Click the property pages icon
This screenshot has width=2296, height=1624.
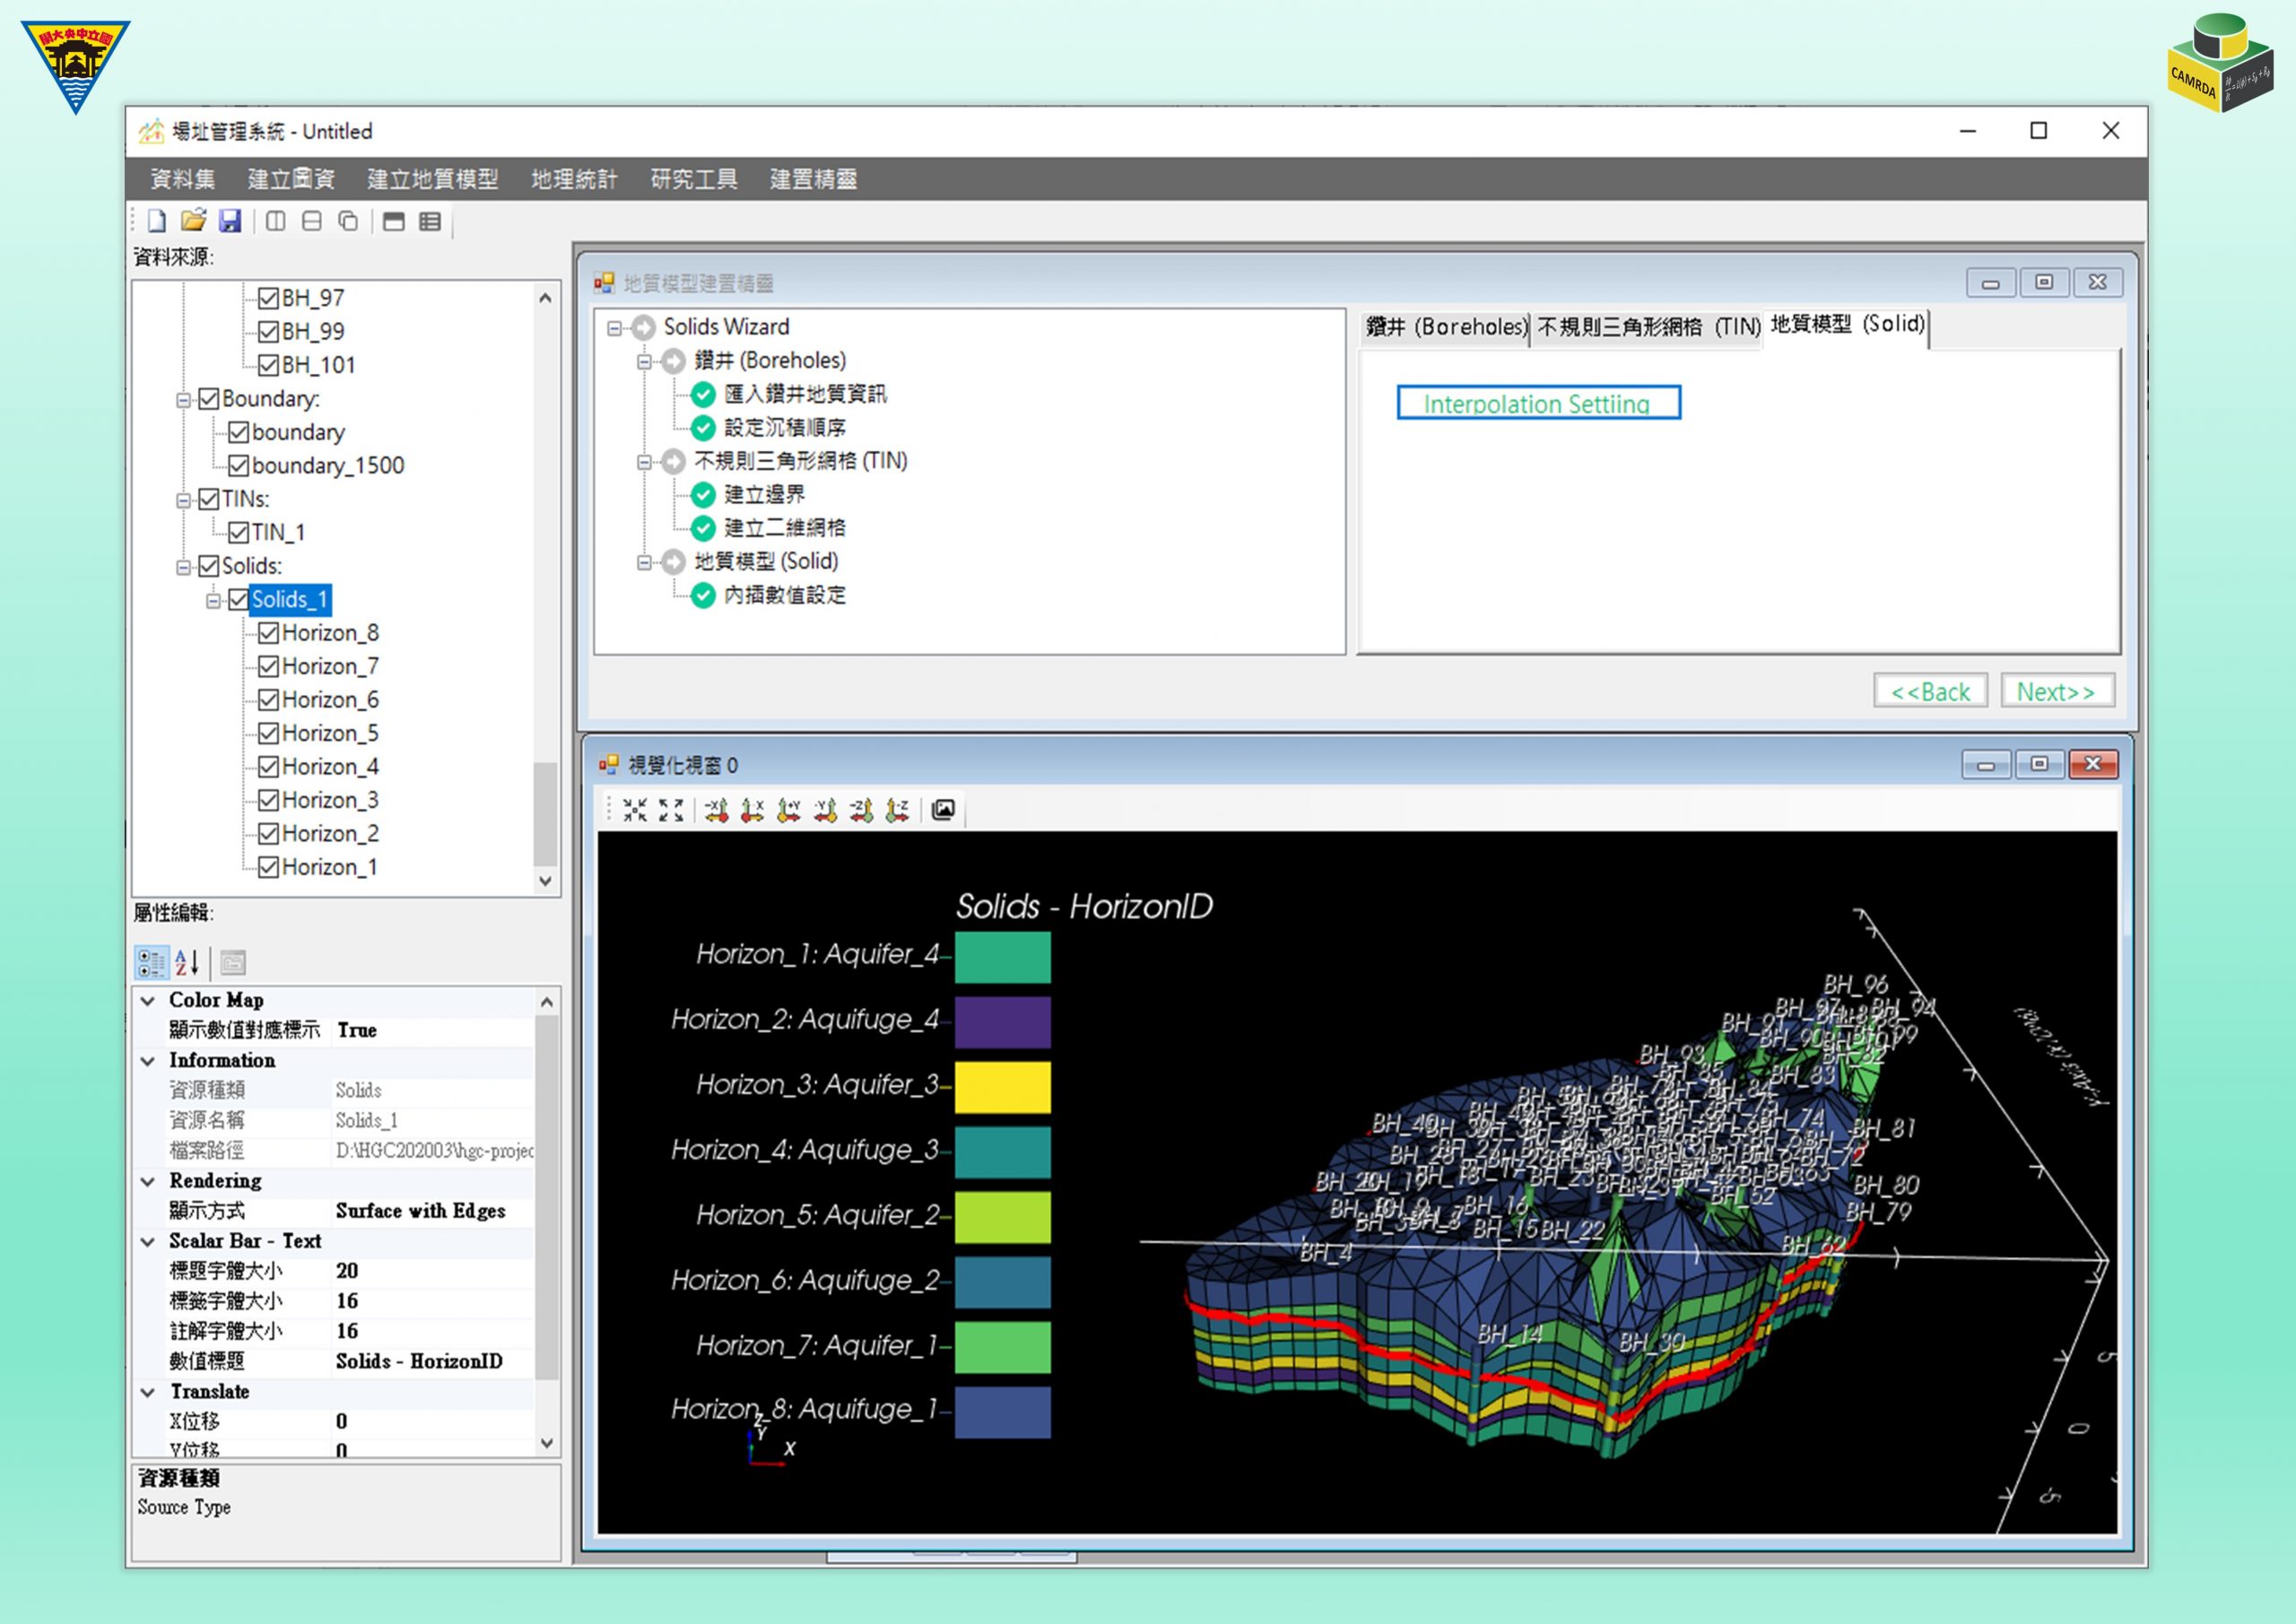coord(233,962)
